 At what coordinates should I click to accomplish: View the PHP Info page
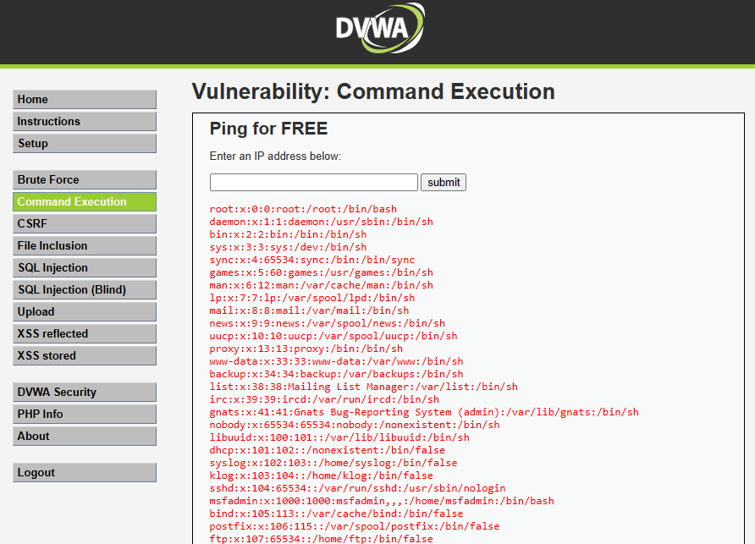[85, 415]
